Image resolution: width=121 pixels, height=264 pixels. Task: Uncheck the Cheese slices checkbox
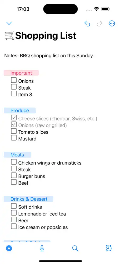[x=14, y=118]
